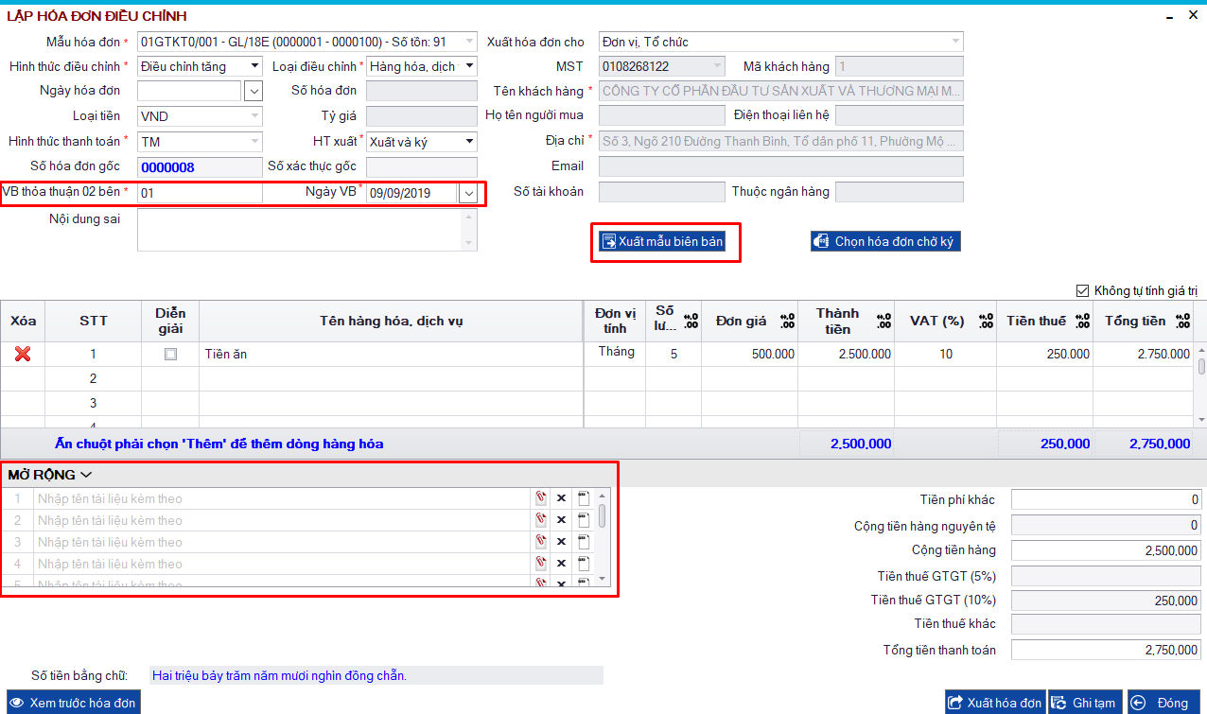Viewport: 1207px width, 714px height.
Task: Delete row 1 using red X icon
Action: coord(23,354)
